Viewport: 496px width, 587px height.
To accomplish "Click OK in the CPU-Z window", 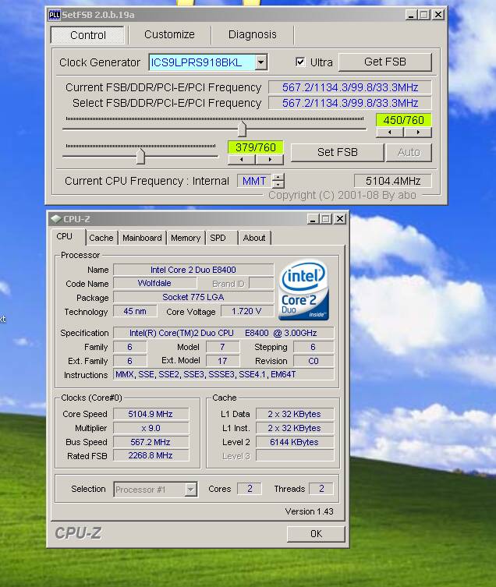I will coord(316,534).
